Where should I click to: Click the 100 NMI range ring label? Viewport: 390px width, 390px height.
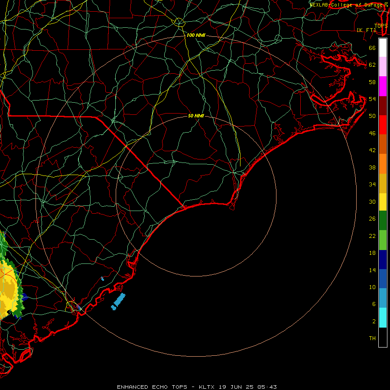pyautogui.click(x=196, y=36)
